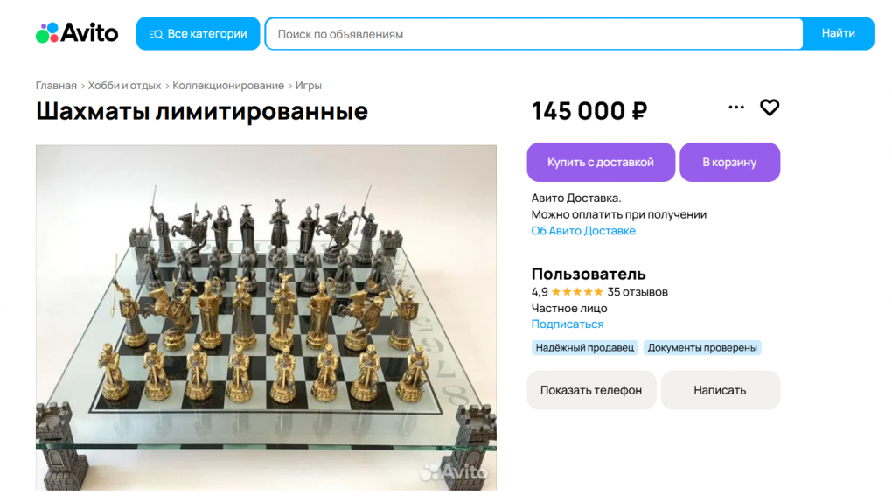892x502 pixels.
Task: Click Показать телефон button
Action: tap(591, 390)
